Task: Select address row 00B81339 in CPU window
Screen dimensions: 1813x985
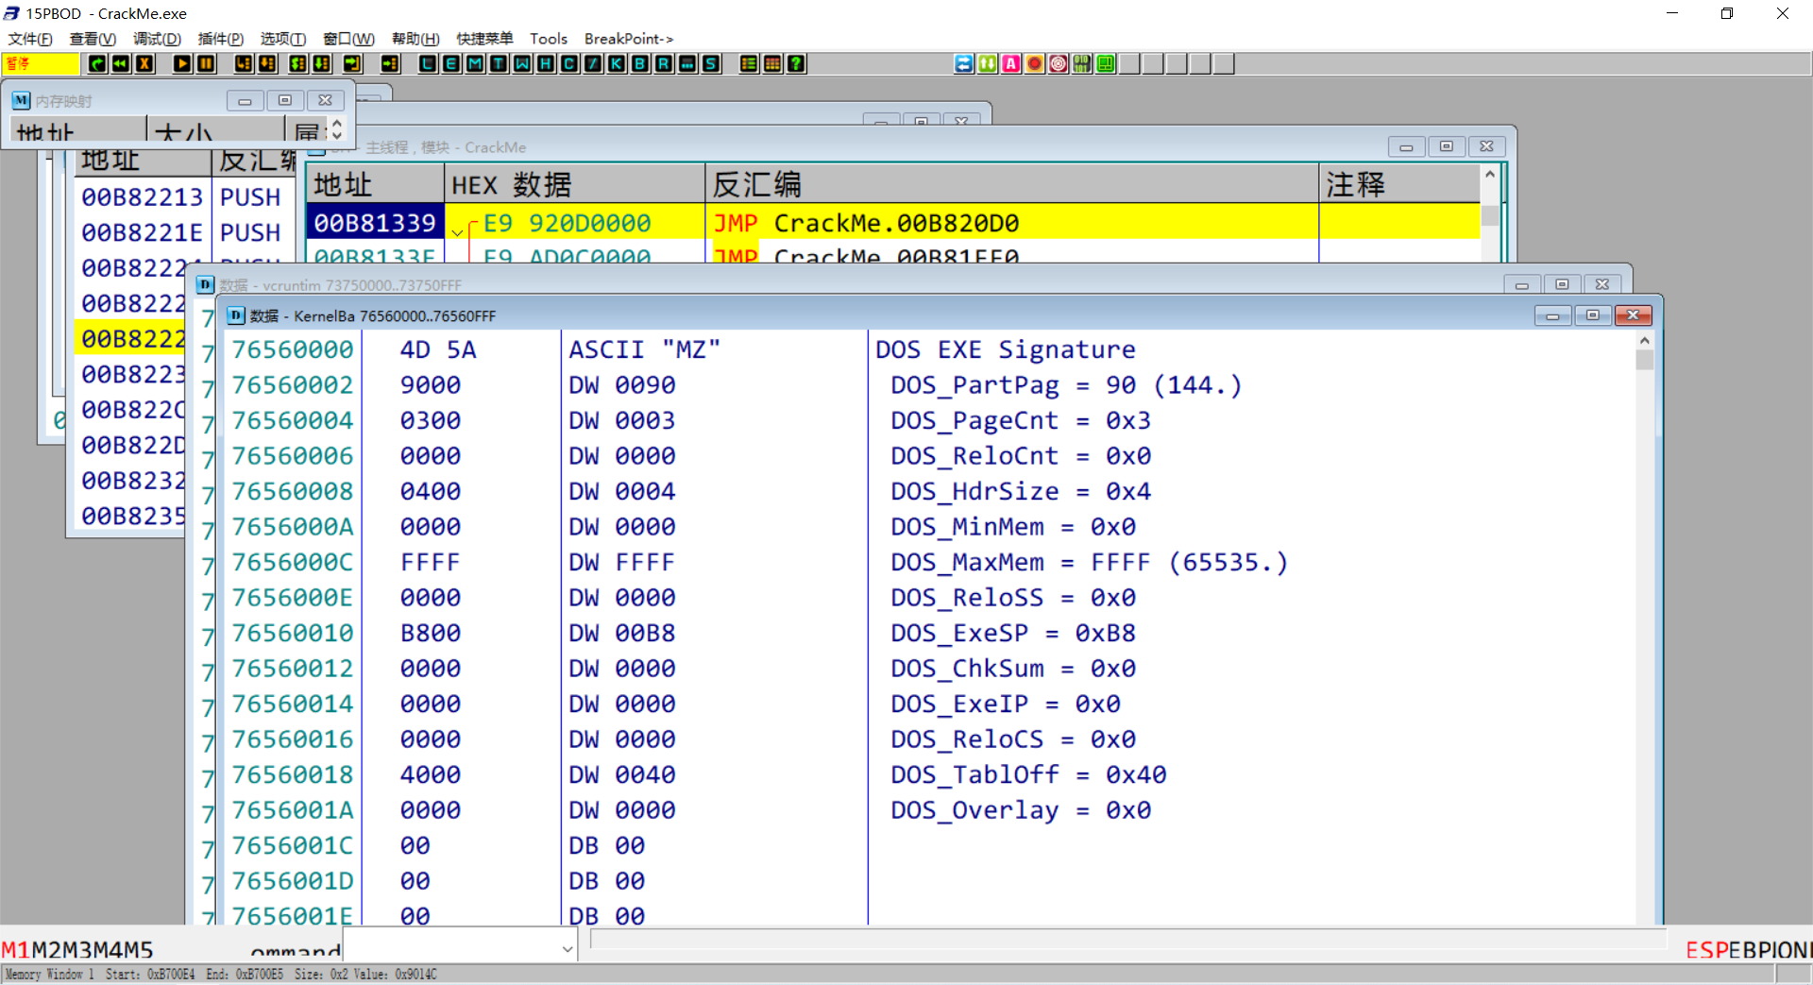Action: pyautogui.click(x=375, y=223)
